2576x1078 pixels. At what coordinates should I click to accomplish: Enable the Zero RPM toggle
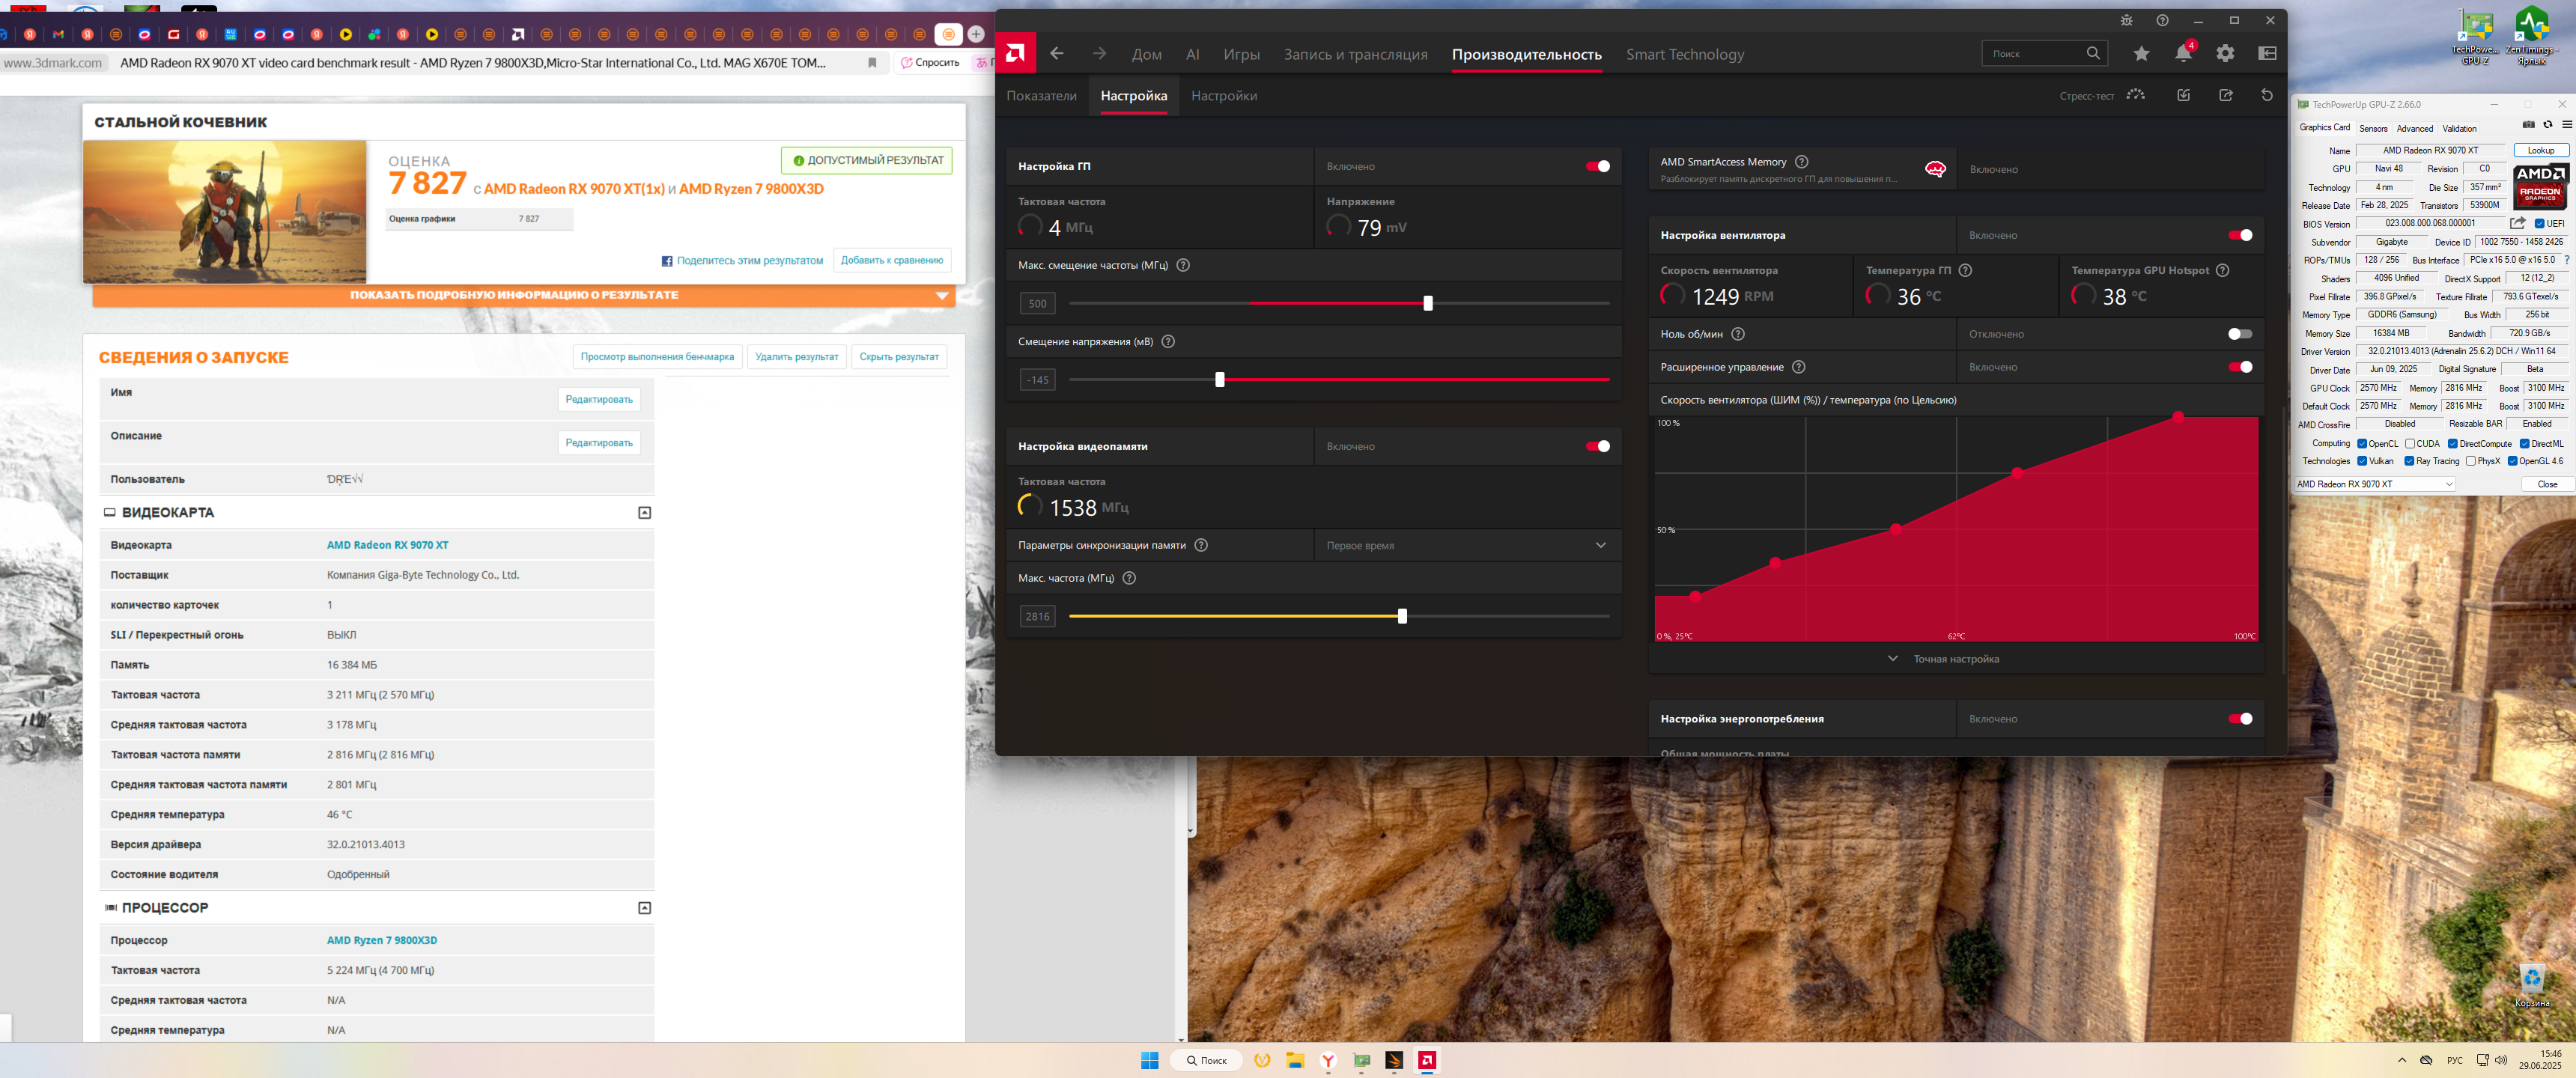[x=2239, y=334]
